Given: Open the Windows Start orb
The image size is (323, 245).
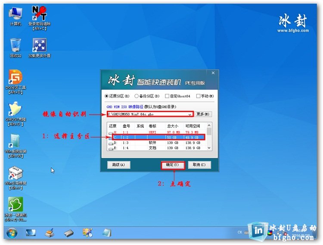Looking at the screenshot, I should click(12, 233).
